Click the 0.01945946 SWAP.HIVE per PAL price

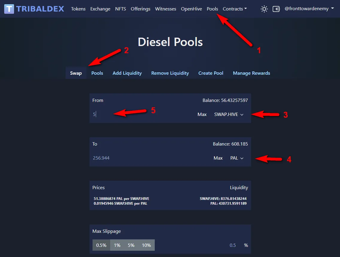[121, 204]
